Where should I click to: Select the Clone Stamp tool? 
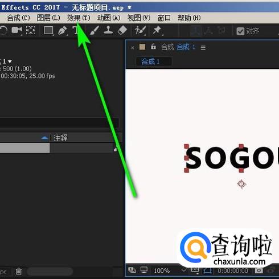pyautogui.click(x=108, y=30)
